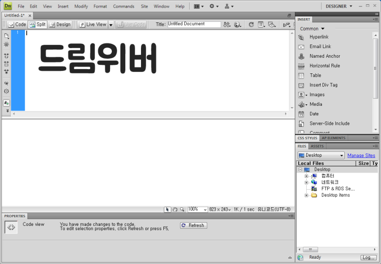The height and width of the screenshot is (264, 381).
Task: Open the Site management dropdown icon
Action: point(229,6)
